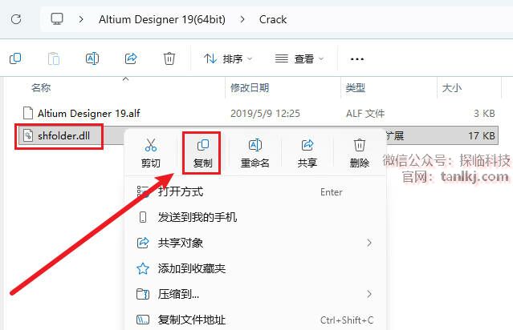Select 共享对象 context menu entry
This screenshot has height=330, width=513.
pyautogui.click(x=255, y=243)
